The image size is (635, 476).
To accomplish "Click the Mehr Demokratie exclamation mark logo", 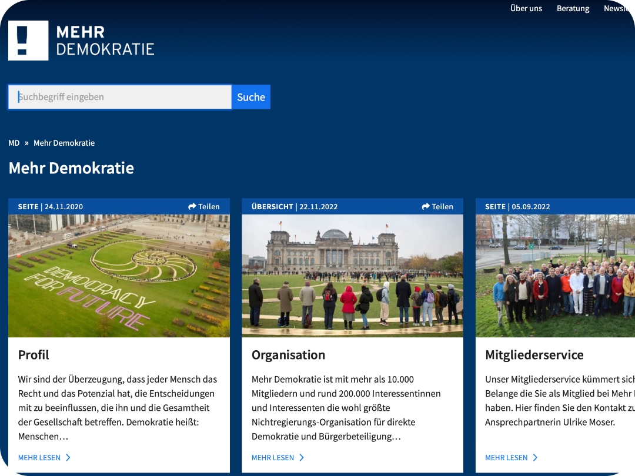I will coord(28,41).
